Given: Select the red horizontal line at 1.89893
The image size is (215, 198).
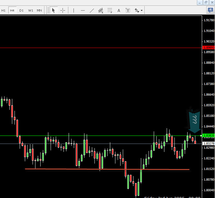Looking at the screenshot, I should (101, 48).
